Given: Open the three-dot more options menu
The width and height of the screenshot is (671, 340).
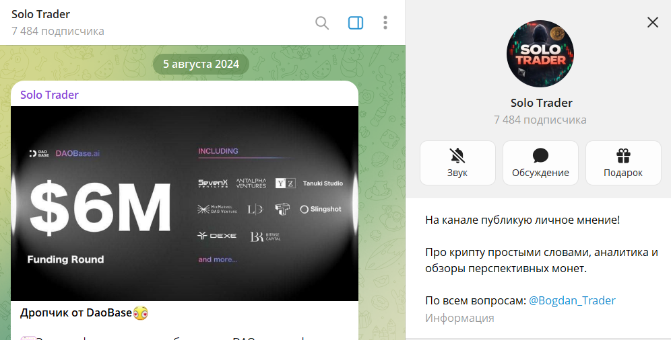Looking at the screenshot, I should click(x=385, y=23).
